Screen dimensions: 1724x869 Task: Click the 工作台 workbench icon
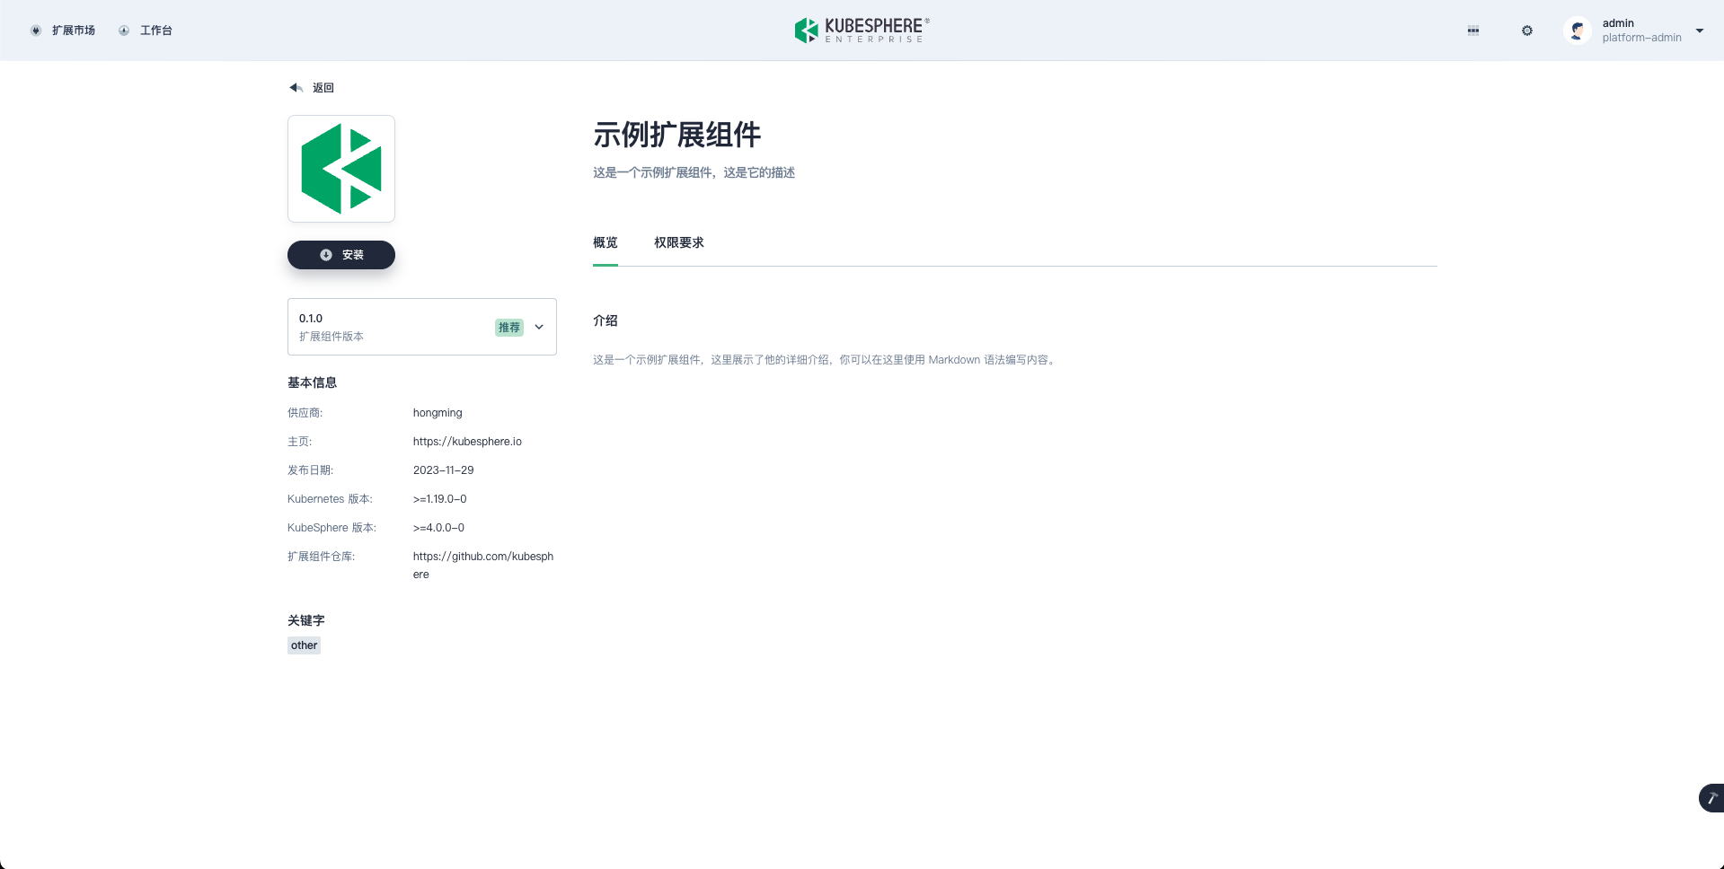point(124,30)
